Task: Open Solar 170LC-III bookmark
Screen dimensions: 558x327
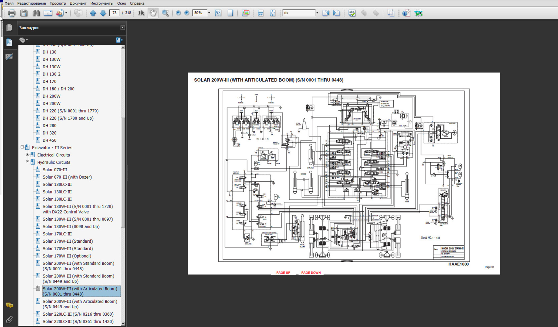Action: tap(57, 234)
